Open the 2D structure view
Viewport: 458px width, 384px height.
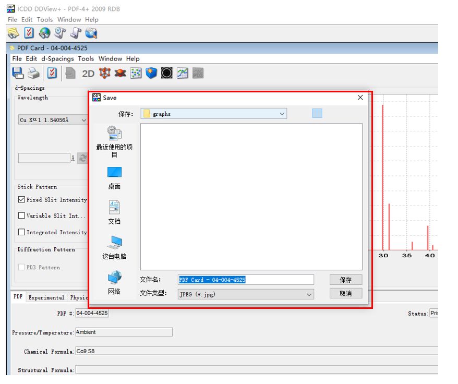[x=88, y=74]
